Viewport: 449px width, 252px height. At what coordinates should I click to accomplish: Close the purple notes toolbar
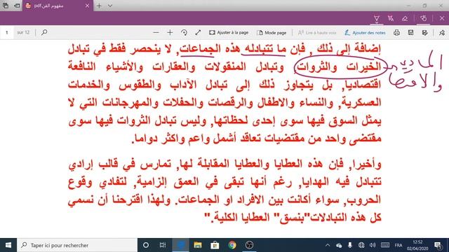(442, 19)
